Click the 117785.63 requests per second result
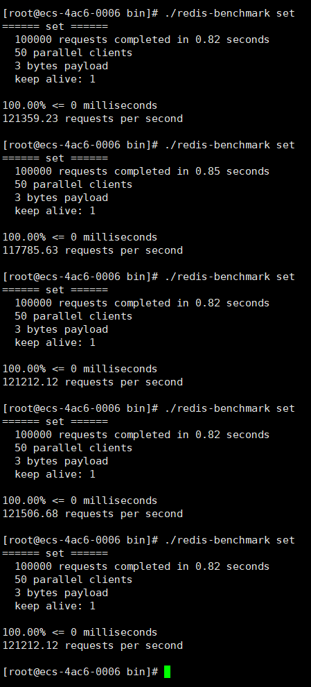This screenshot has width=311, height=687. pos(92,250)
